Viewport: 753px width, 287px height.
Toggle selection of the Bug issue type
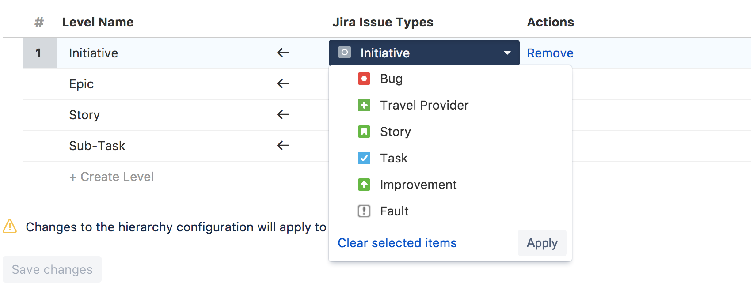(391, 79)
